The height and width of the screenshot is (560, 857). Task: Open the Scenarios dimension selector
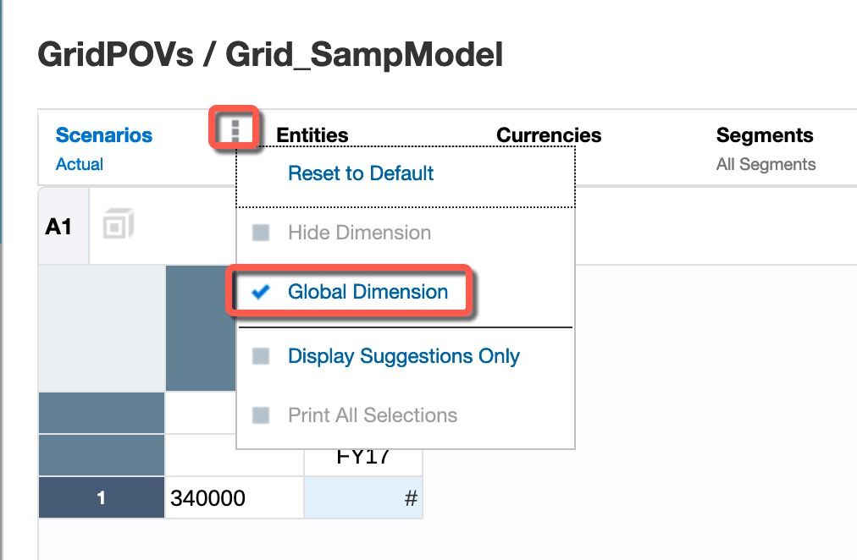coord(103,135)
